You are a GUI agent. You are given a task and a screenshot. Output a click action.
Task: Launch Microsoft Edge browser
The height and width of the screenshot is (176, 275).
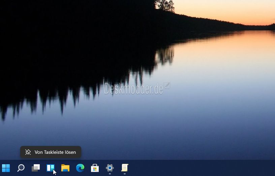click(x=80, y=168)
